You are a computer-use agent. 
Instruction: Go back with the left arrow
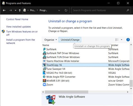(x=4, y=10)
